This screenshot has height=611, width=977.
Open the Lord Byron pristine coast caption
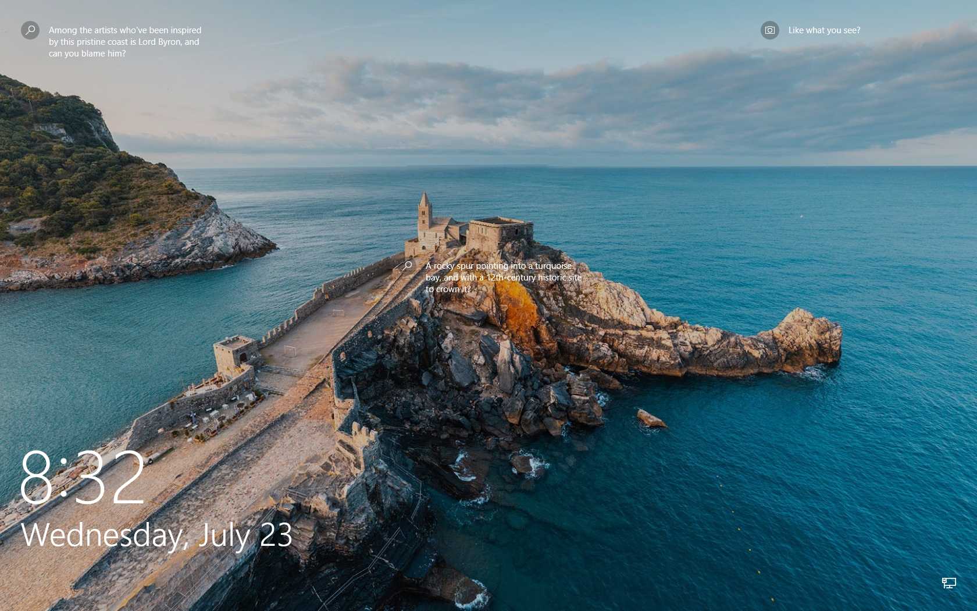[125, 42]
